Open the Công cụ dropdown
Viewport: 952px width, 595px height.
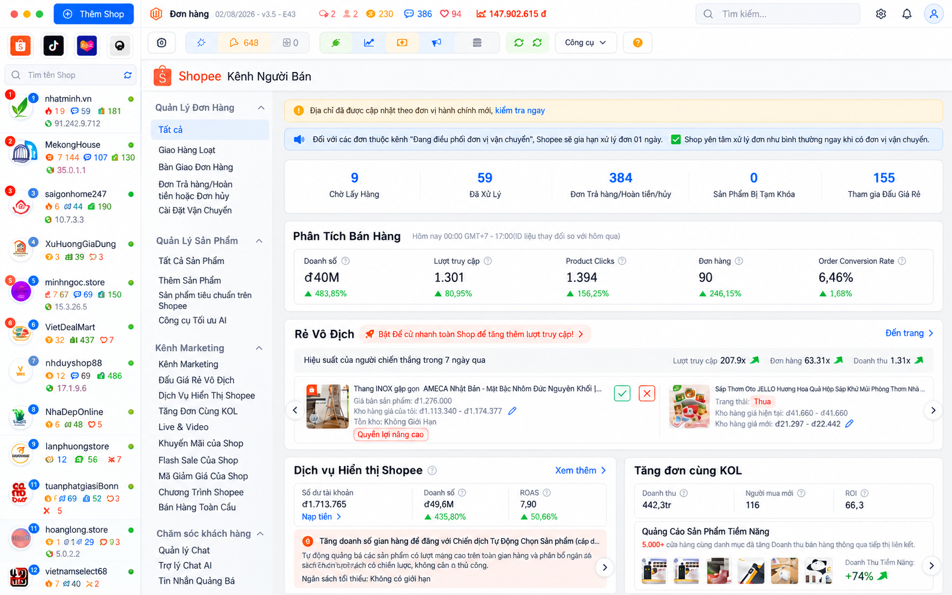coord(586,43)
